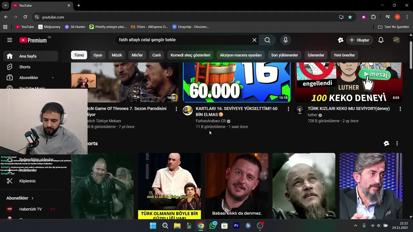Show hidden tray icons chevron
The width and height of the screenshot is (413, 232).
click(356, 226)
